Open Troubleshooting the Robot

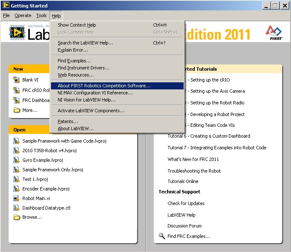coord(194,171)
